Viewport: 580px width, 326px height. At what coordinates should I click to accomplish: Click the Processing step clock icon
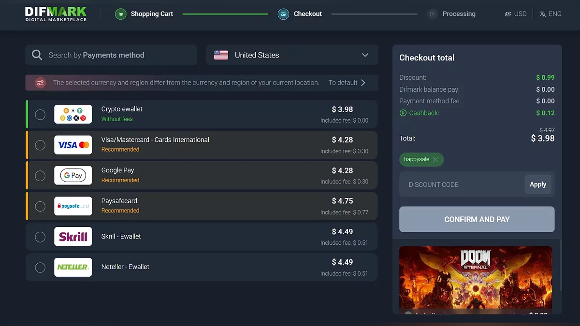pyautogui.click(x=432, y=14)
